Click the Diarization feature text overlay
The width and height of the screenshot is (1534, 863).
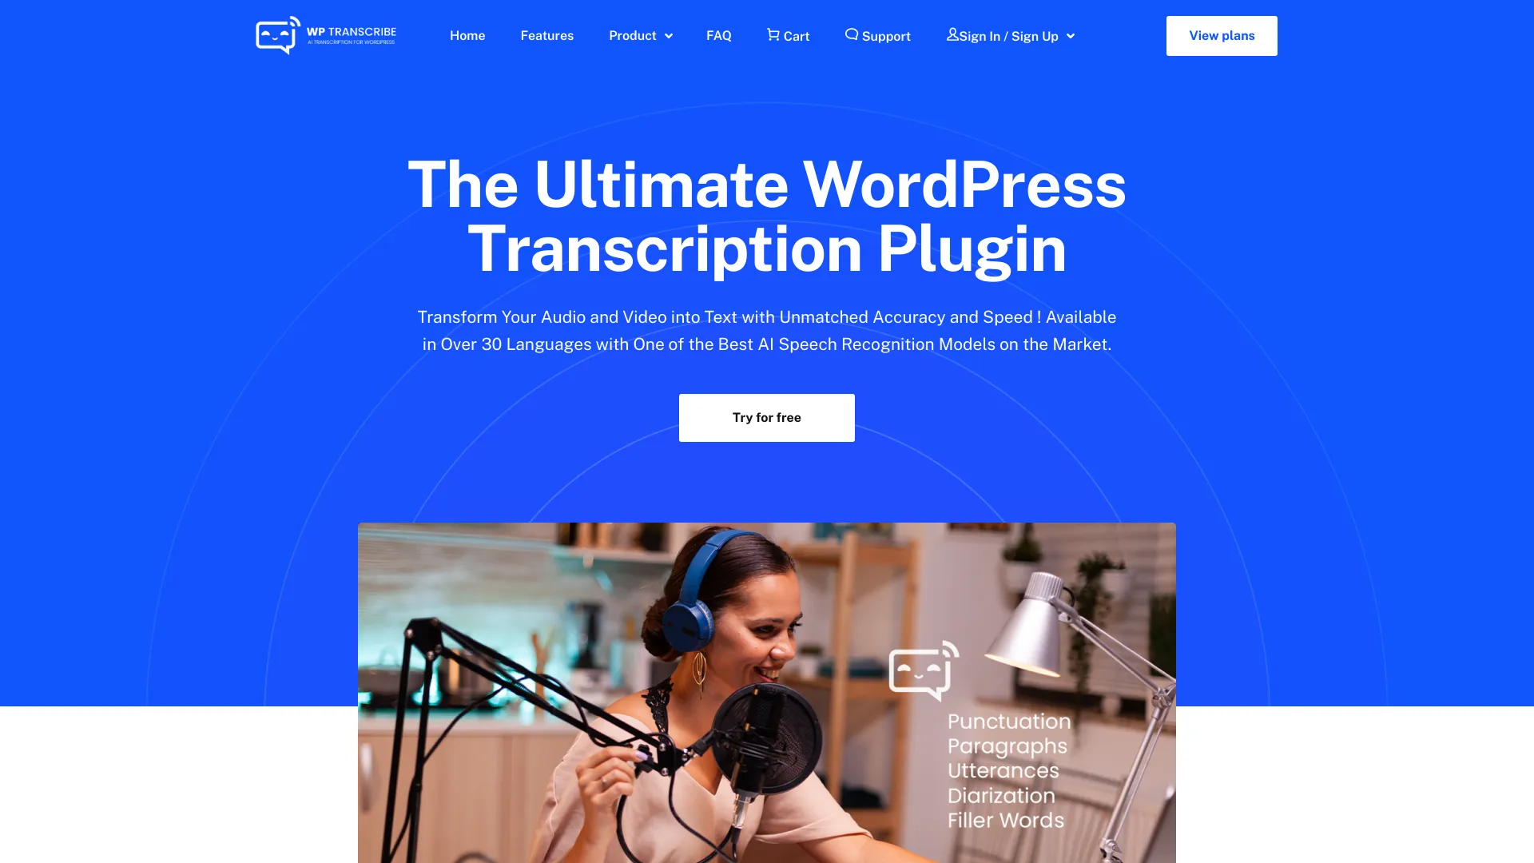1003,796
